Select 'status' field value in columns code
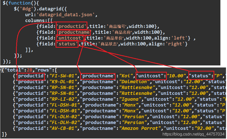Viewport: 227px width, 139px height. [x=67, y=44]
